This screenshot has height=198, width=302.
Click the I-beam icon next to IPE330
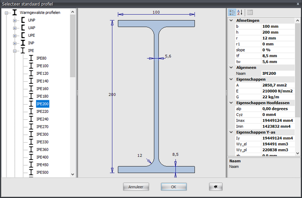(31, 142)
